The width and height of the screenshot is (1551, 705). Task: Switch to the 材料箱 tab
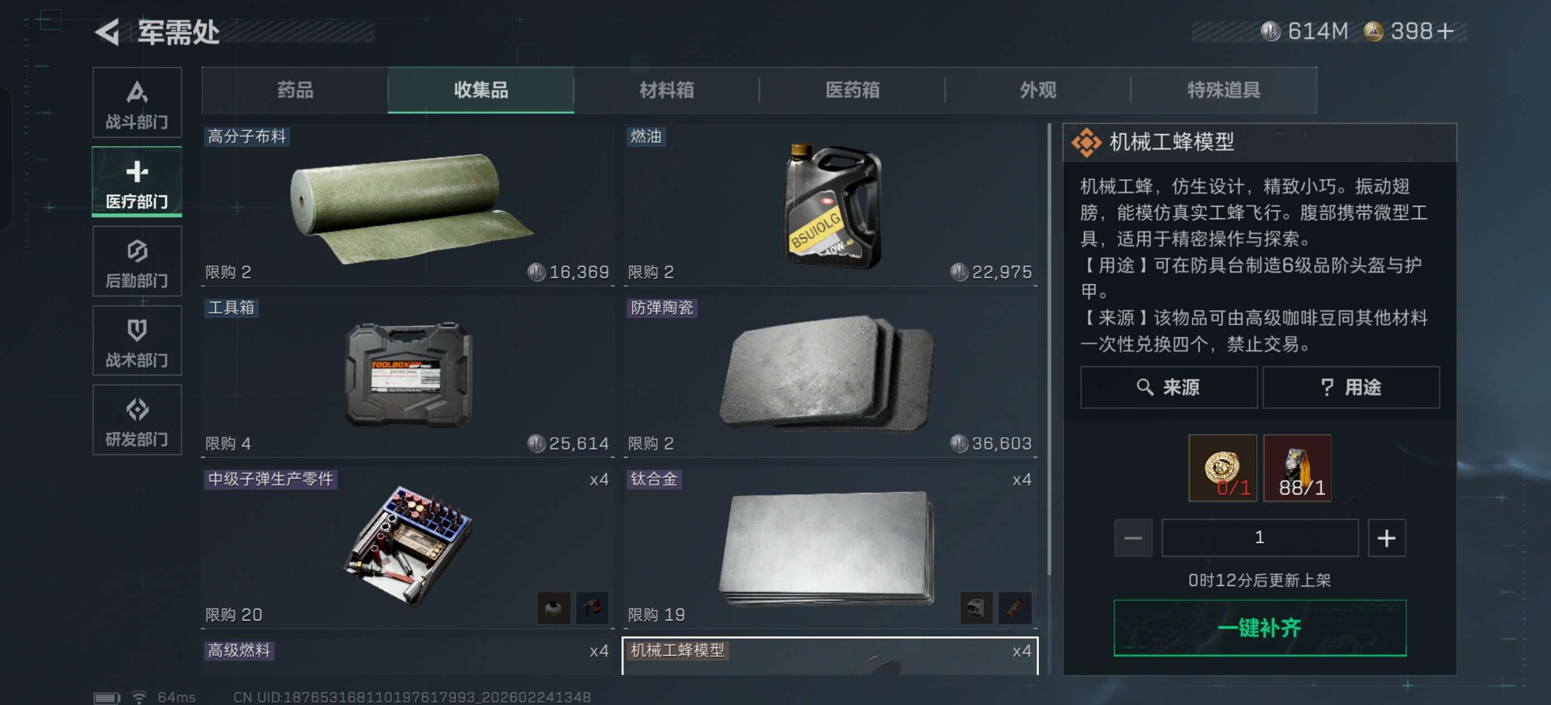pos(667,90)
